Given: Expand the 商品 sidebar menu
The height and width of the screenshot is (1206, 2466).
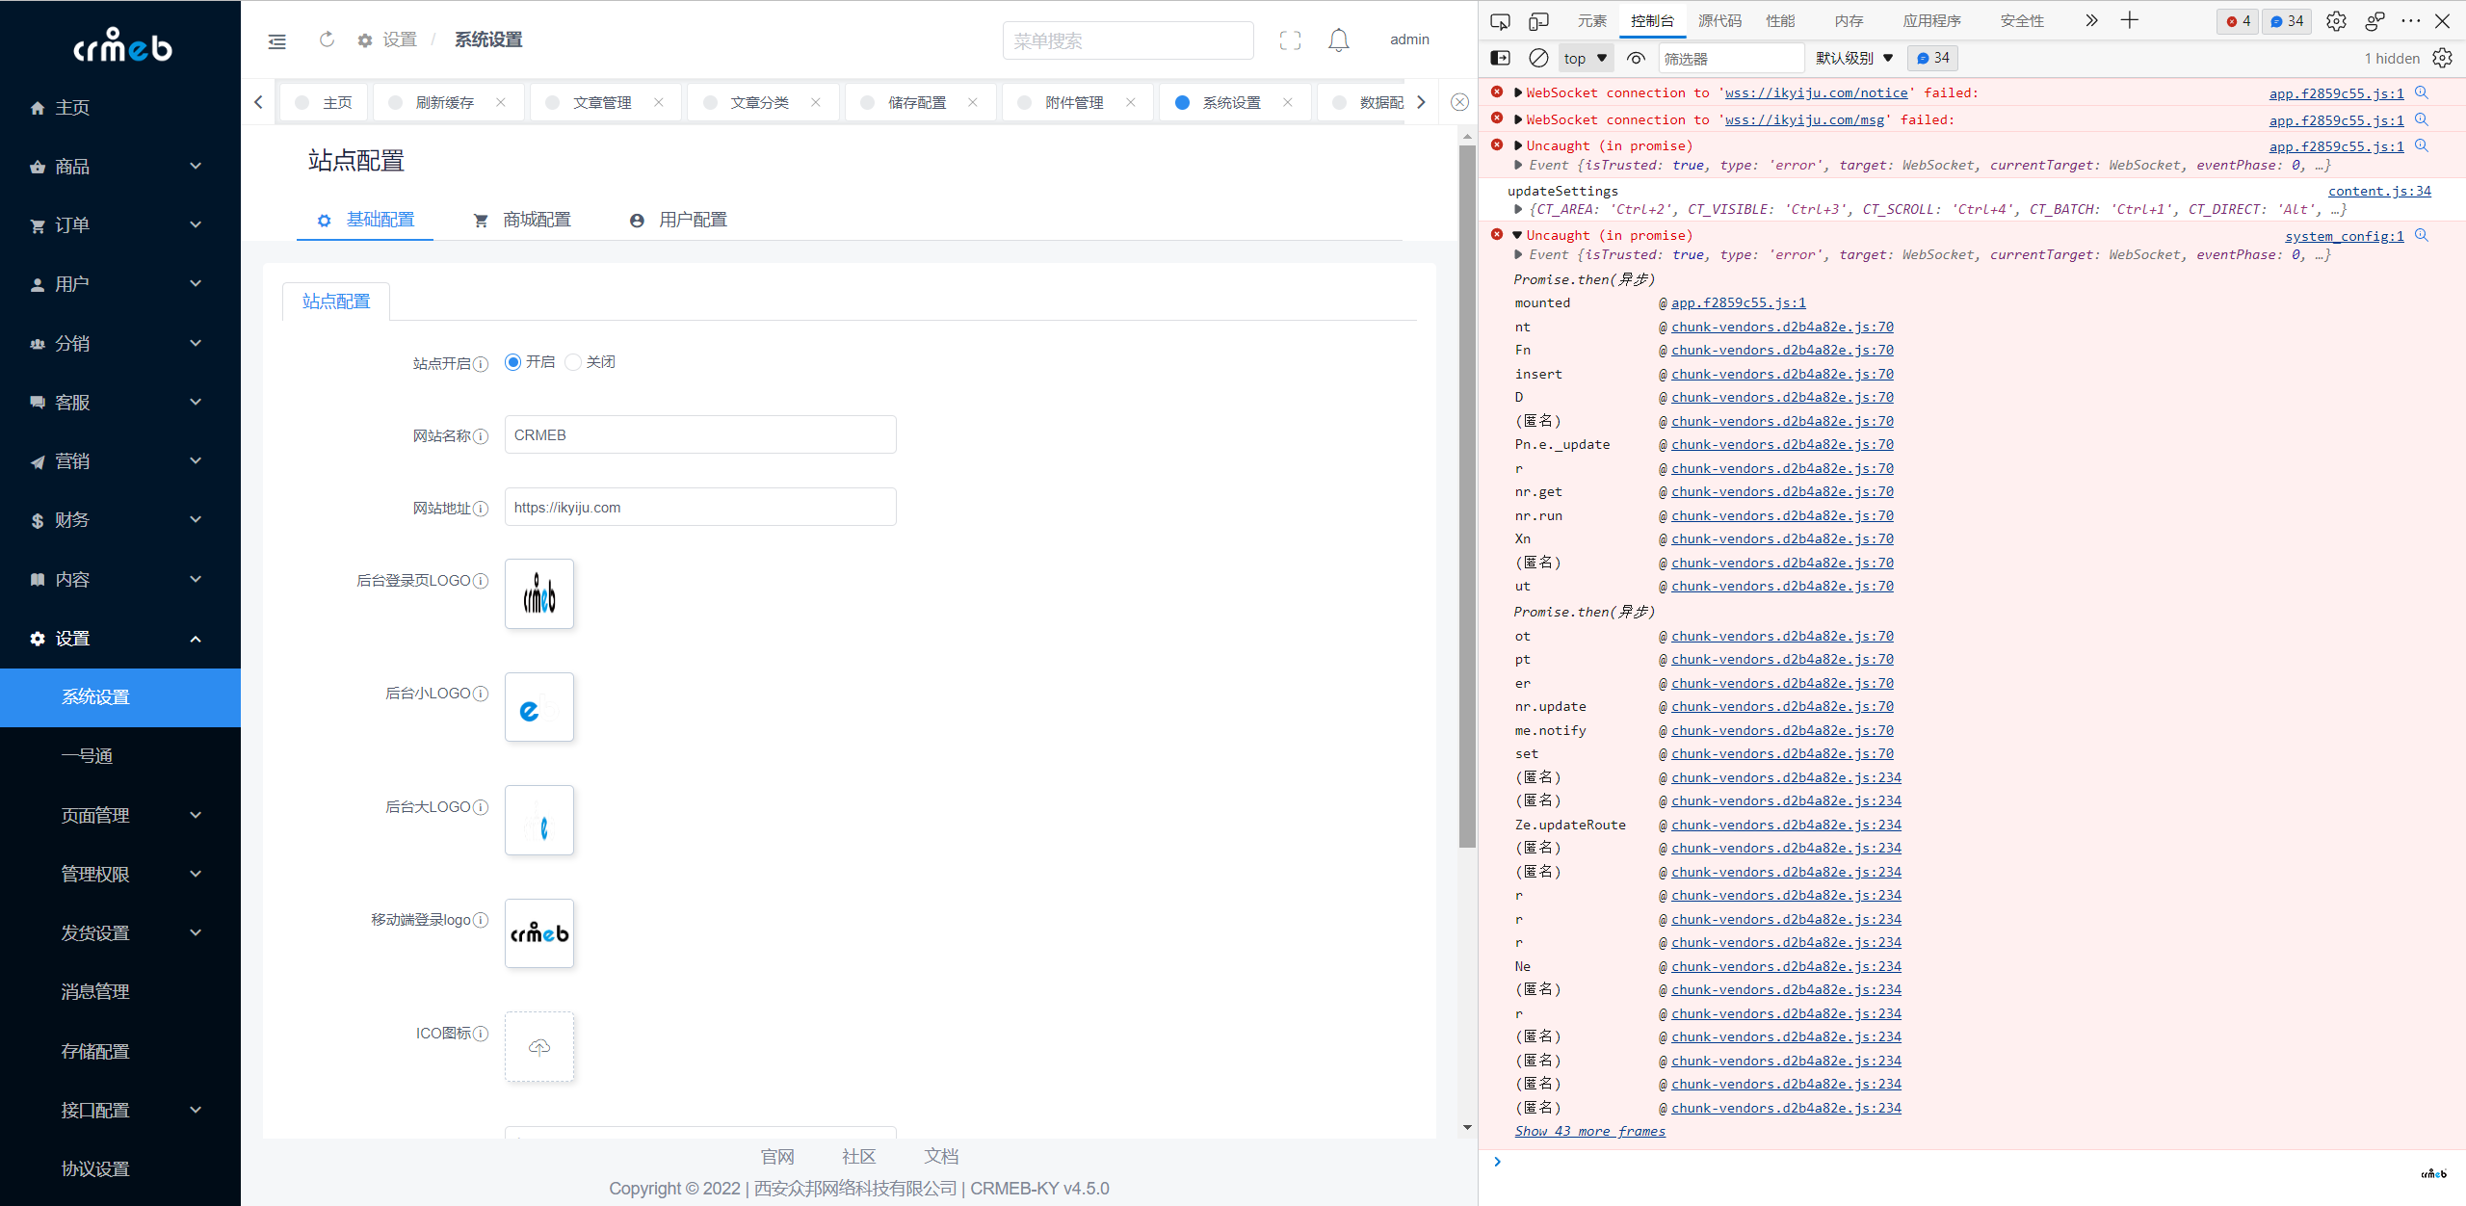Looking at the screenshot, I should (120, 167).
